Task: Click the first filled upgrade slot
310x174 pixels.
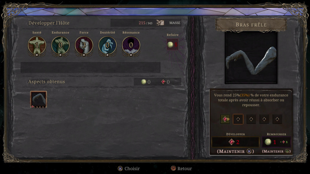Action: [x=225, y=119]
